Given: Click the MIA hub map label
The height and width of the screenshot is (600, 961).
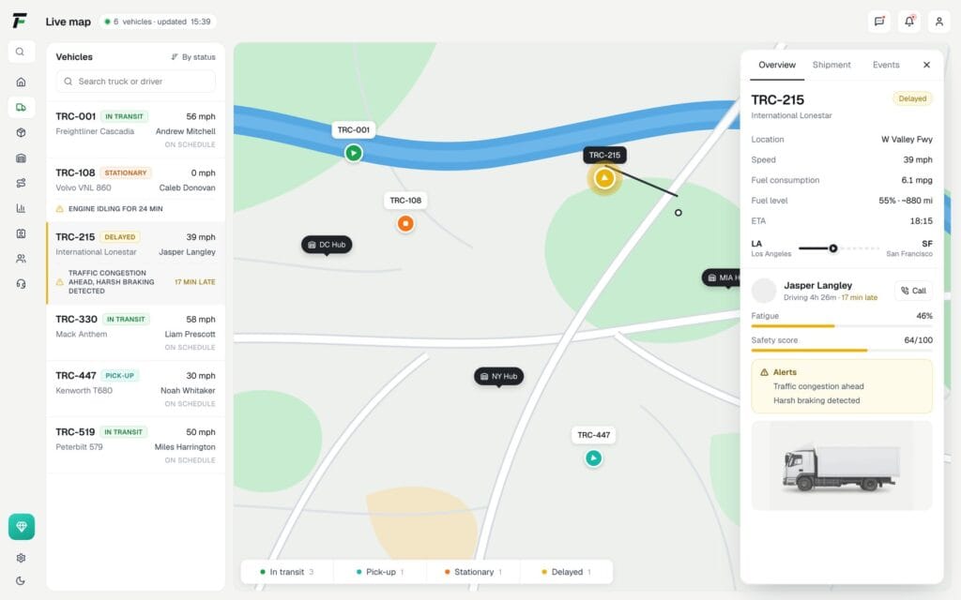Looking at the screenshot, I should (721, 277).
